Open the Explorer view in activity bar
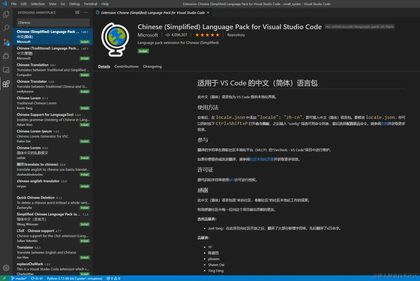The image size is (420, 281). click(x=6, y=14)
